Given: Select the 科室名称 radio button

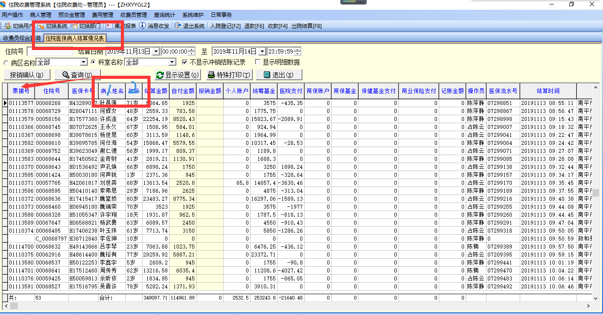Looking at the screenshot, I should click(x=94, y=62).
